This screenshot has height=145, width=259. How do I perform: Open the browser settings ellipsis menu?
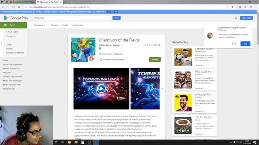(x=256, y=7)
